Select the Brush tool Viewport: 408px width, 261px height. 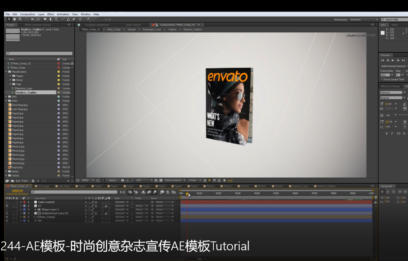pos(63,19)
